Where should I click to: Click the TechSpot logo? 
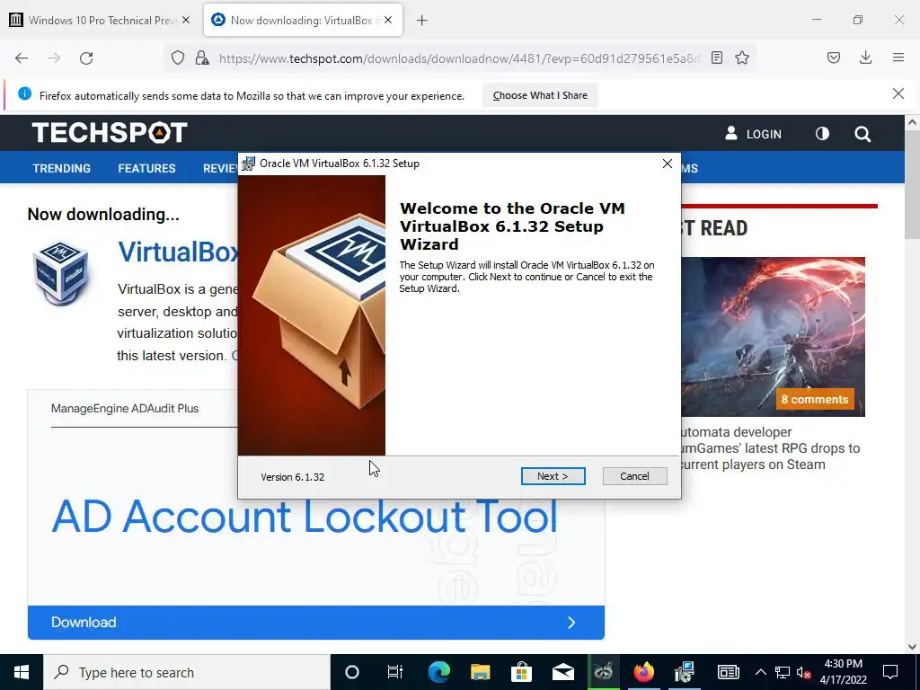coord(110,133)
